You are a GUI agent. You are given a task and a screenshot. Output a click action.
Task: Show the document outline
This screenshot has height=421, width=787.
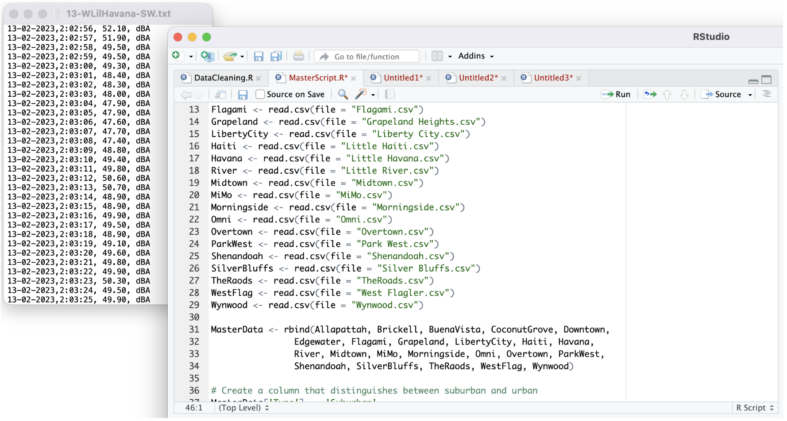[x=767, y=94]
